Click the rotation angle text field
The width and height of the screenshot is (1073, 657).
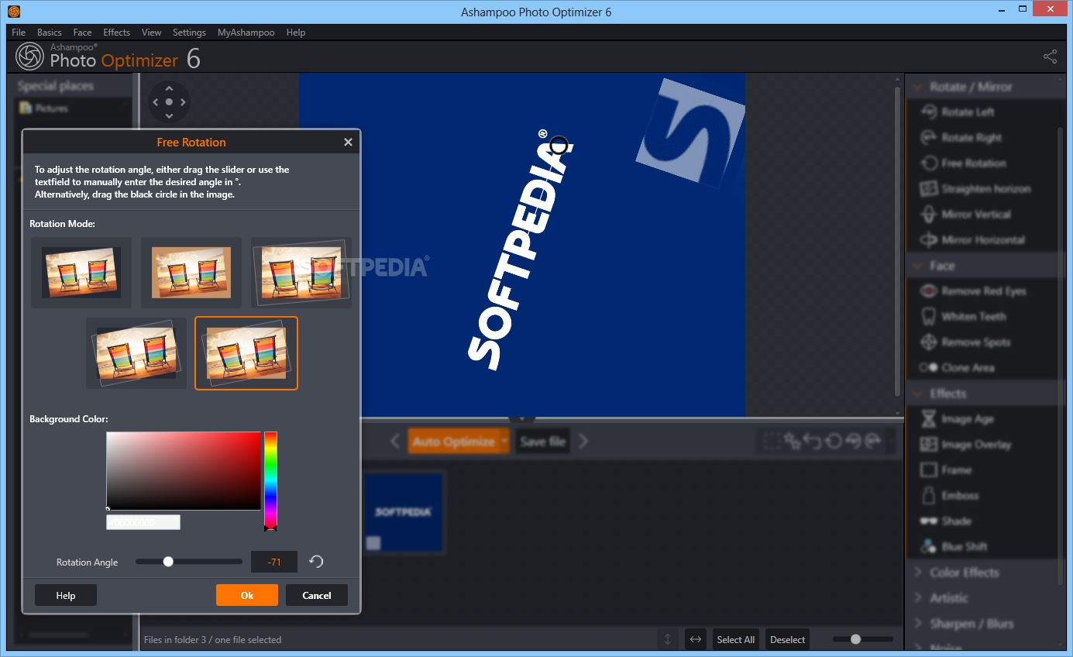274,562
